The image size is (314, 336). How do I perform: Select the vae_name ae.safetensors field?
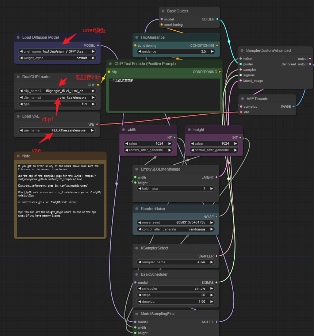(x=57, y=130)
